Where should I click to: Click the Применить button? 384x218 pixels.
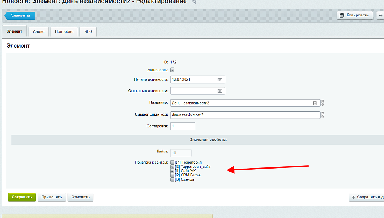pos(52,197)
